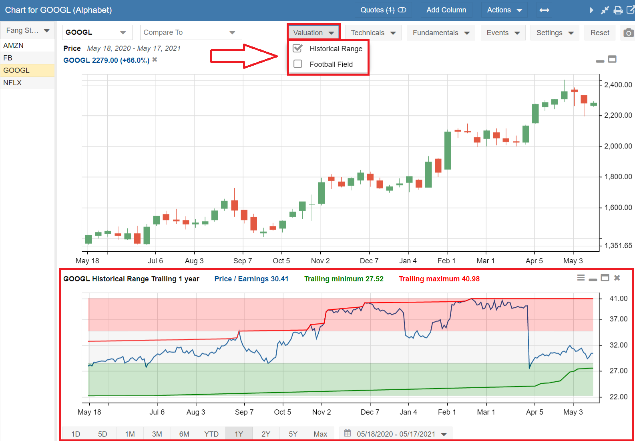Open chart in external window icon
Screen dimensions: 635x441
tap(630, 10)
